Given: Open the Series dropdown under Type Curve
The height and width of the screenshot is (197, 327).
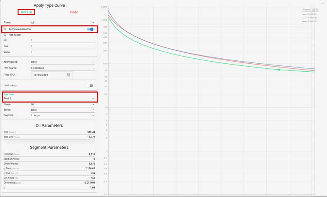Looking at the screenshot, I should (63, 110).
